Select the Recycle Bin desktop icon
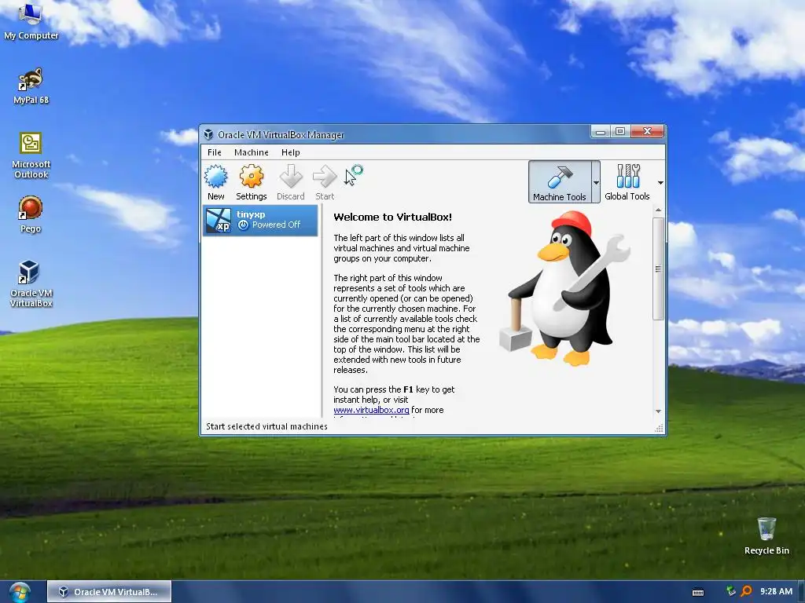The width and height of the screenshot is (805, 603). pyautogui.click(x=766, y=535)
